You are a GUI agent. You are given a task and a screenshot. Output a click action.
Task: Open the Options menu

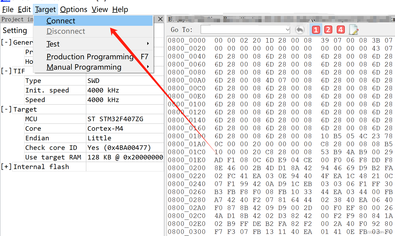(73, 9)
